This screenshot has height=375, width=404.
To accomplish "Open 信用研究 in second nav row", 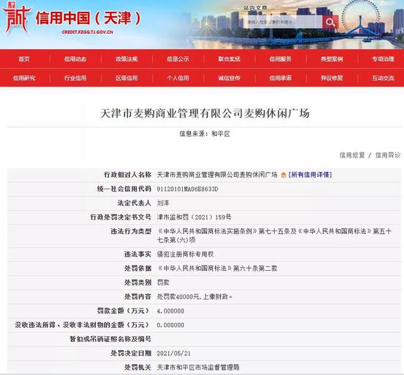I will [24, 78].
